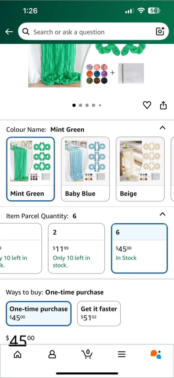
Task: View the shopping cart
Action: [x=87, y=354]
